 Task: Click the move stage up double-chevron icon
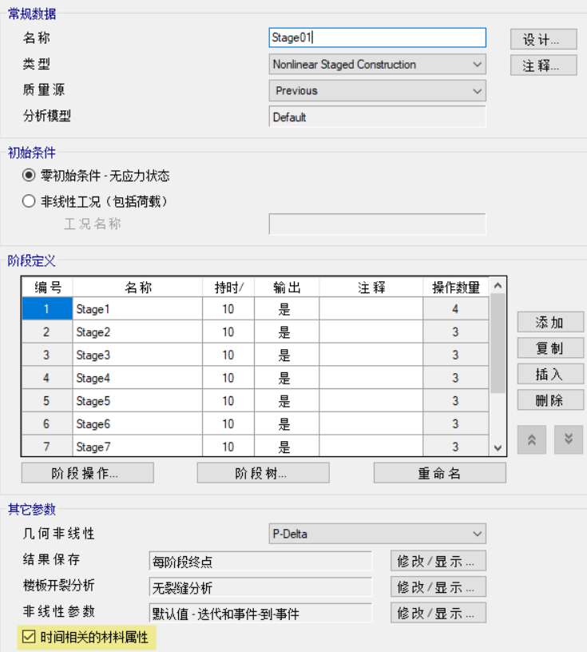(532, 439)
